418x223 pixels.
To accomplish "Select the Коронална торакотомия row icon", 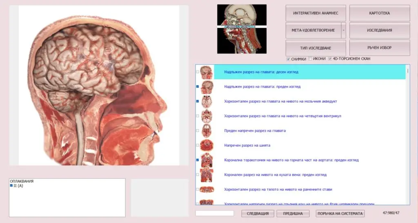I will coord(207,160).
